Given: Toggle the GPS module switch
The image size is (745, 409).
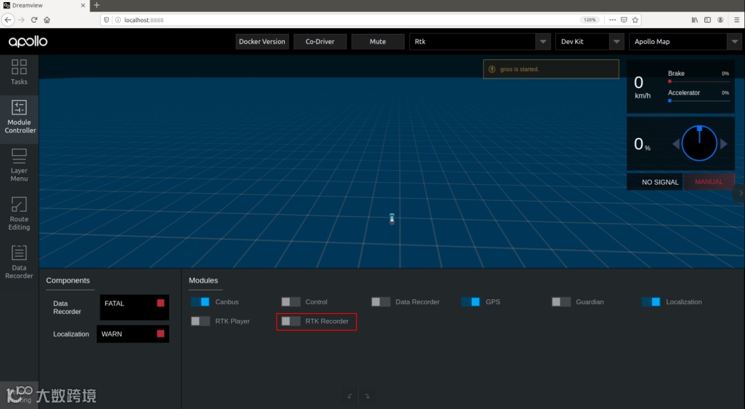Looking at the screenshot, I should pyautogui.click(x=470, y=301).
